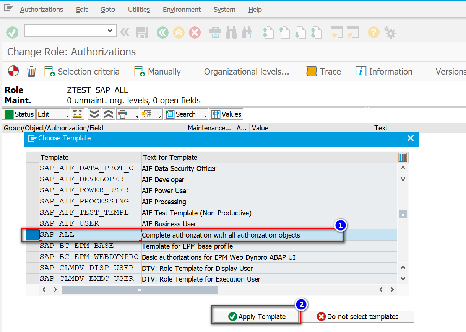Click the vertical scrollbar thumb in template list
Screen dimensions: 466x332
coord(403,214)
